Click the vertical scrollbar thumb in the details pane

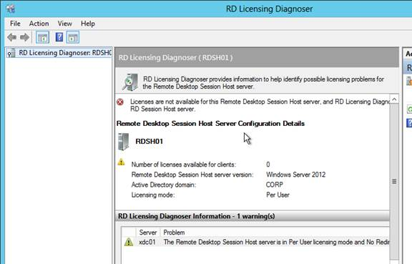(x=394, y=182)
